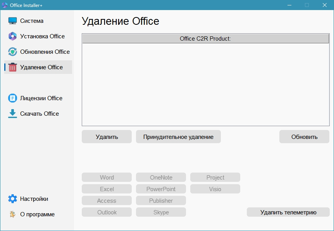Refresh list with Обновить button

coord(304,137)
